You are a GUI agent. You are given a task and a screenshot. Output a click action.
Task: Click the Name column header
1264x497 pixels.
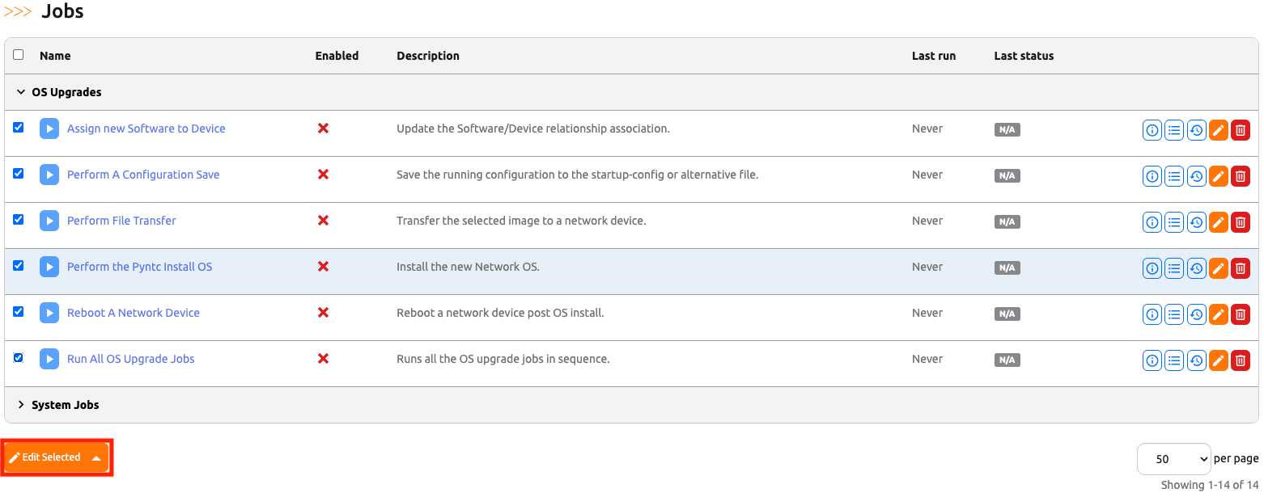point(55,56)
